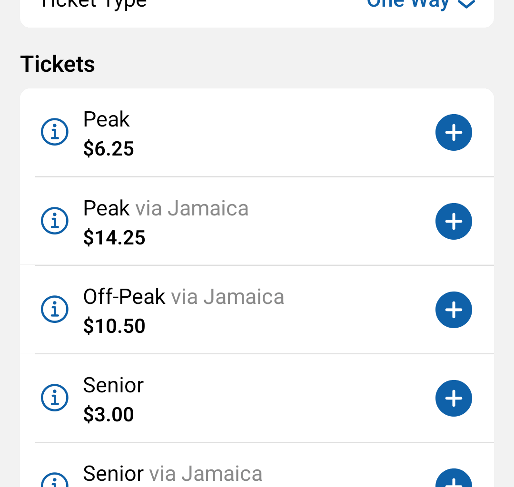The image size is (514, 487).
Task: Tap the plus icon next to Senior fare
Action: click(454, 398)
